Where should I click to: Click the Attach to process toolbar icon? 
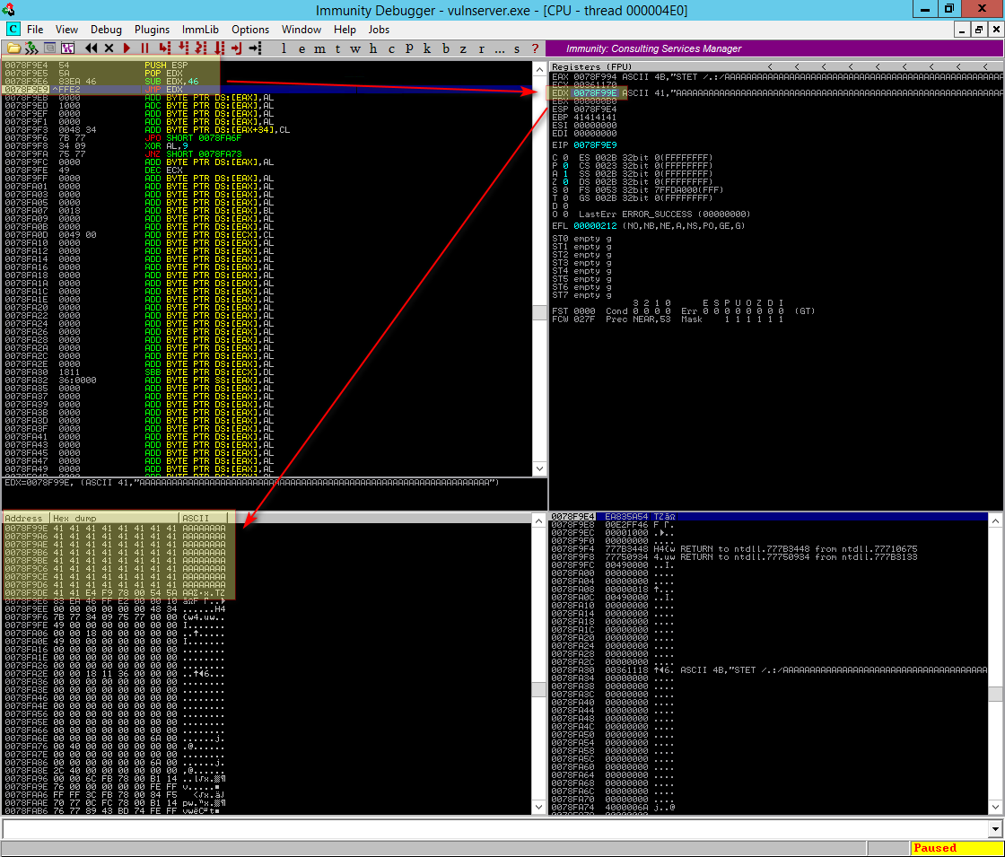click(x=31, y=48)
